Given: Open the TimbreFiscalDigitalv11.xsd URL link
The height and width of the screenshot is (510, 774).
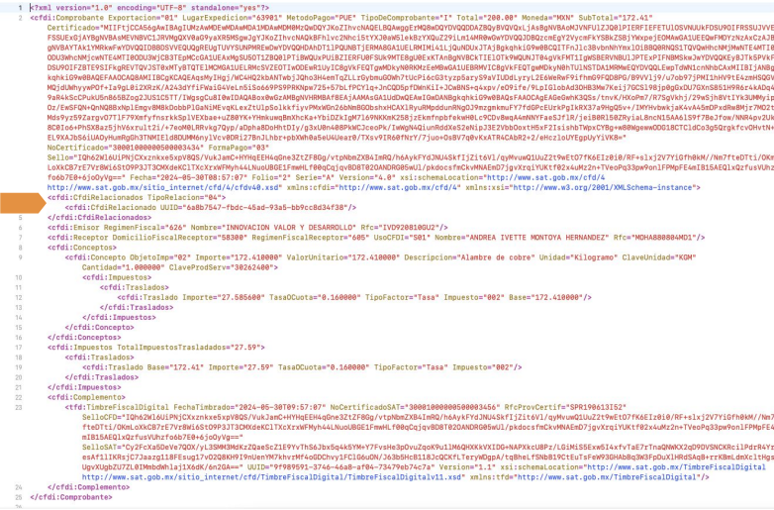Looking at the screenshot, I should point(273,477).
